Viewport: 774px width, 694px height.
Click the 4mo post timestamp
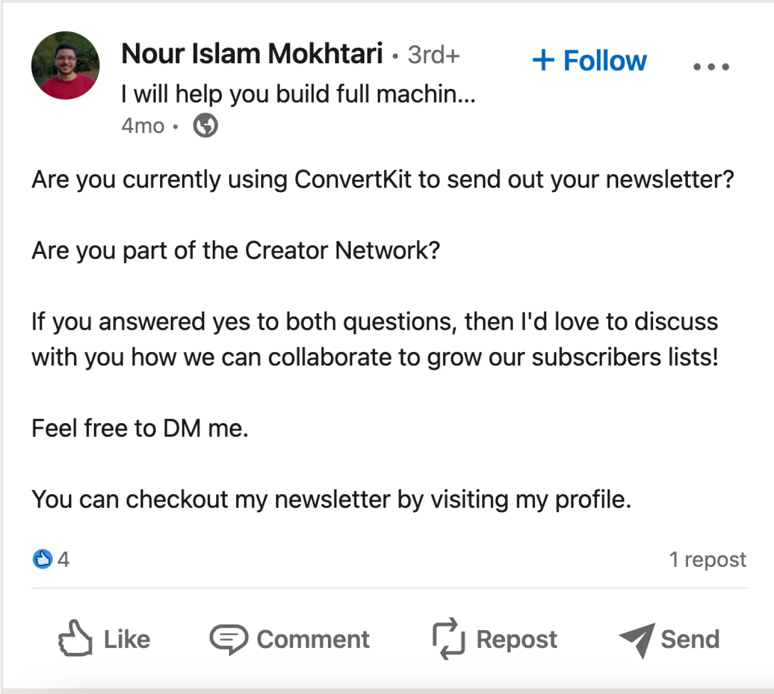(x=143, y=126)
